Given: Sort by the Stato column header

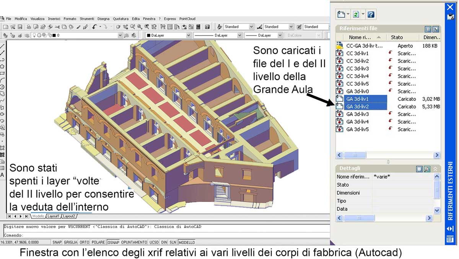Looking at the screenshot, I should [397, 37].
